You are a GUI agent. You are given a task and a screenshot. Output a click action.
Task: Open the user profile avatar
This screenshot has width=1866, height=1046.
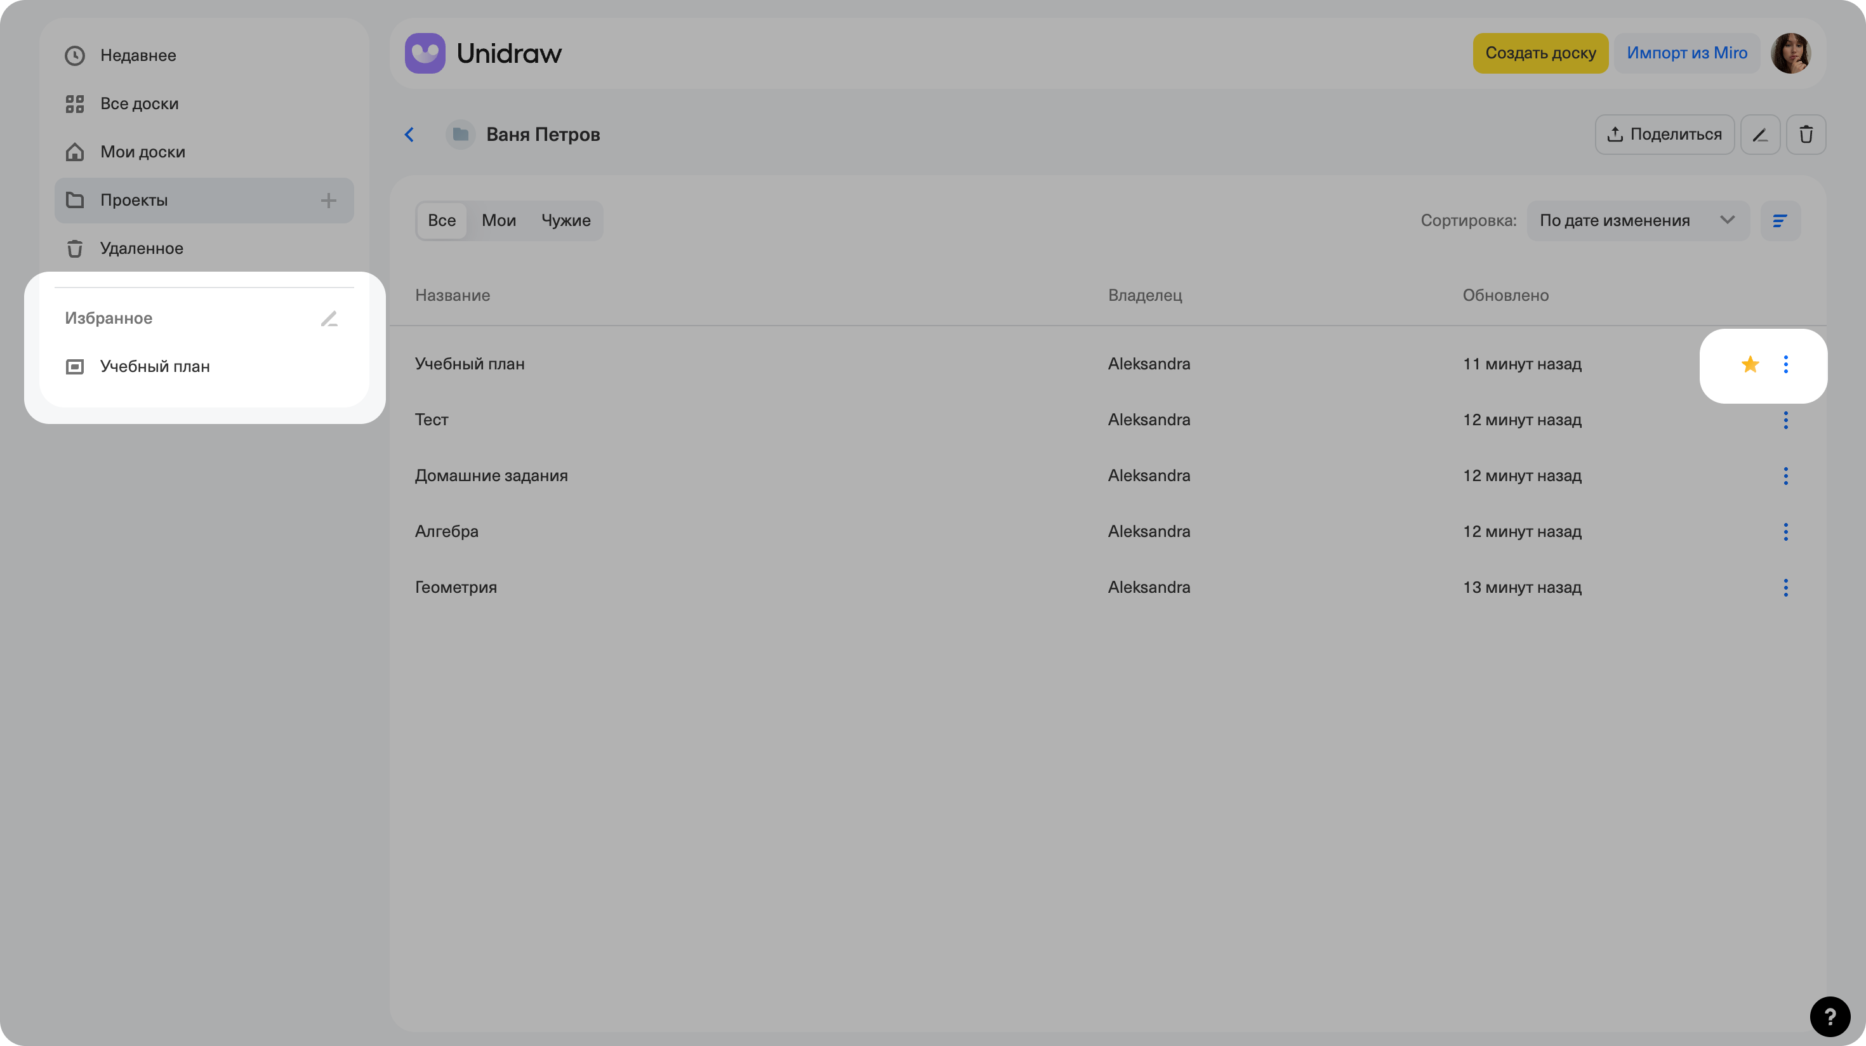1790,53
